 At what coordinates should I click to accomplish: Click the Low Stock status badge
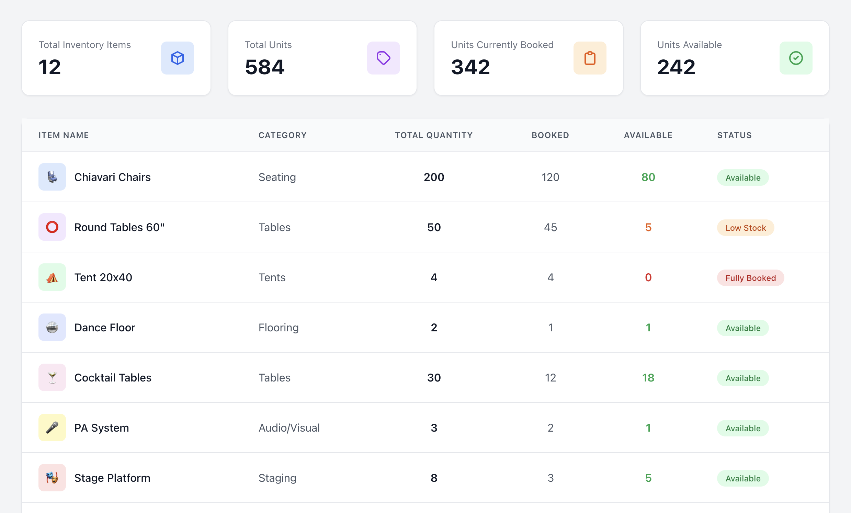pyautogui.click(x=745, y=228)
